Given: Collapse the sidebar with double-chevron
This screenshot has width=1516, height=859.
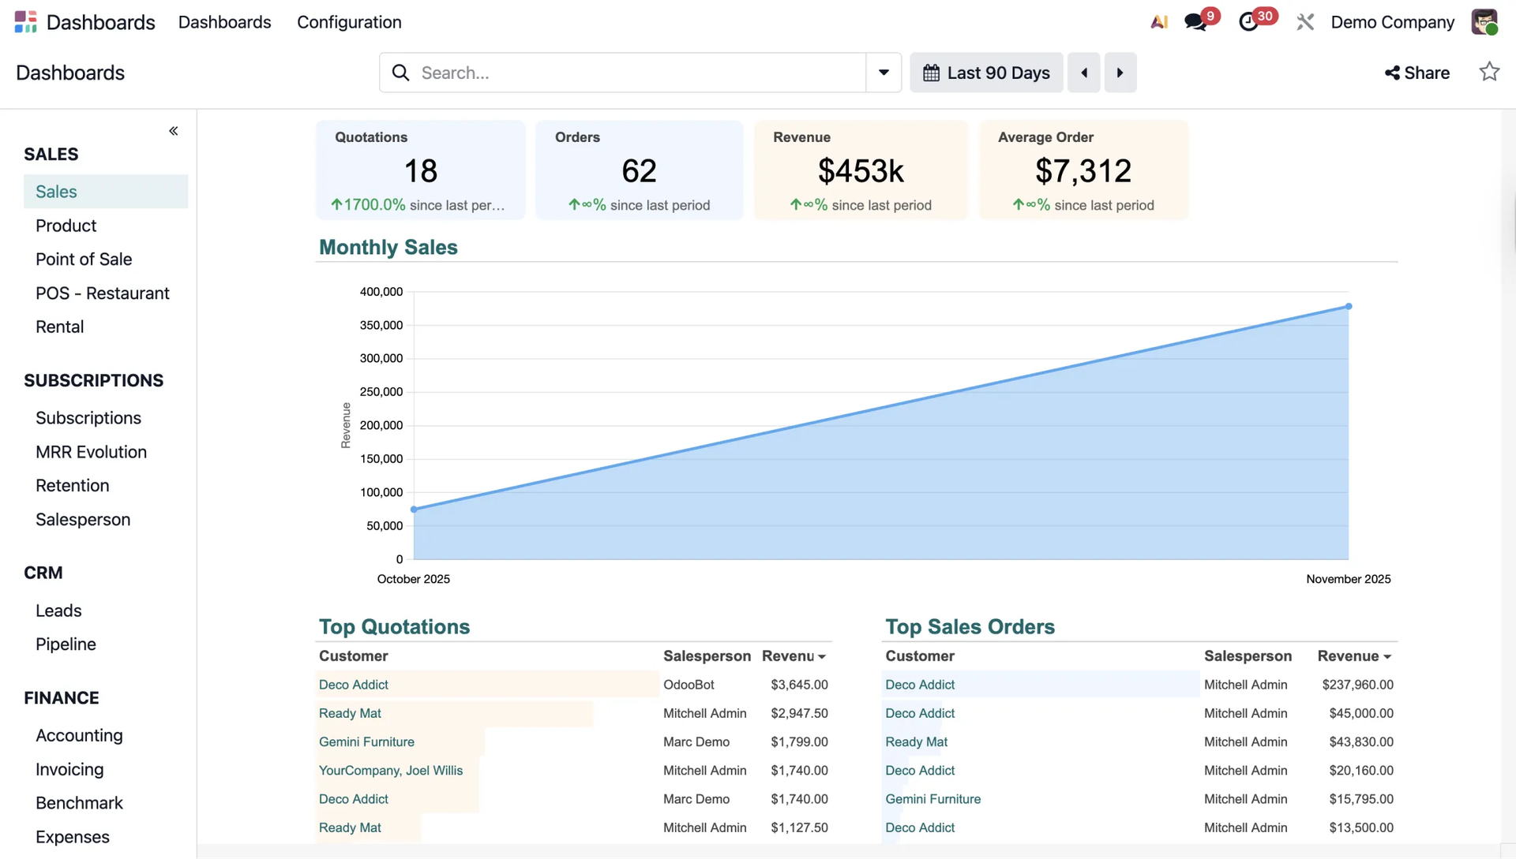Looking at the screenshot, I should tap(173, 131).
